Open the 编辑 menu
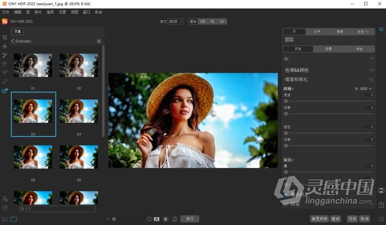 (x=18, y=12)
